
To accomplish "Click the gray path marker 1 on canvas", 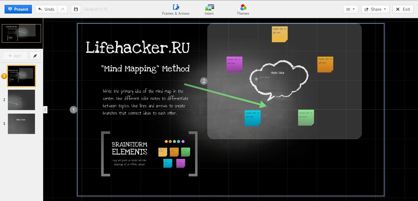I will click(73, 109).
